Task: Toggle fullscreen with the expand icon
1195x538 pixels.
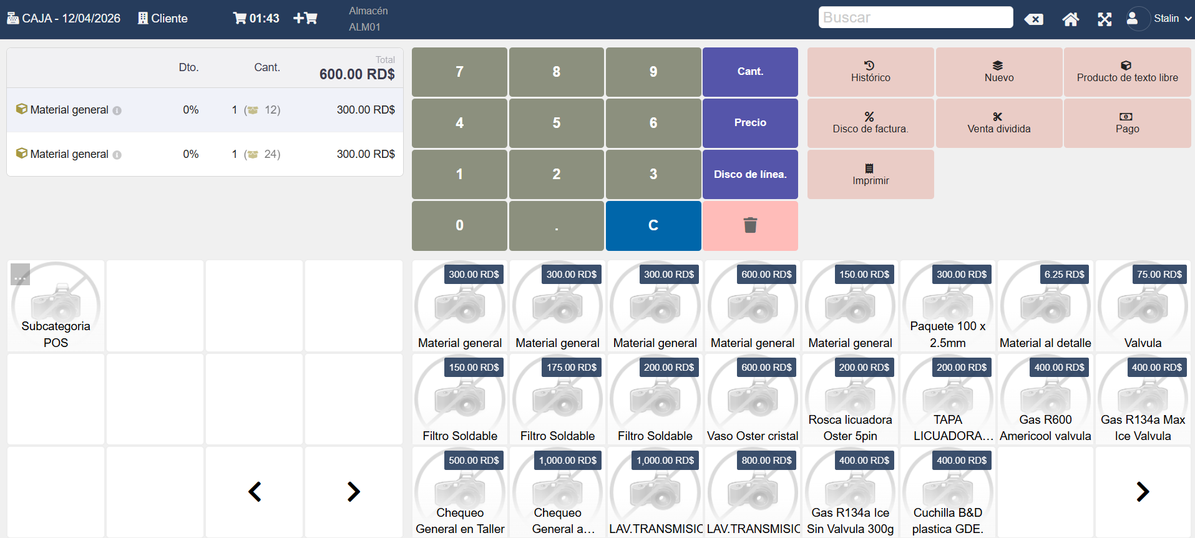Action: click(x=1105, y=19)
